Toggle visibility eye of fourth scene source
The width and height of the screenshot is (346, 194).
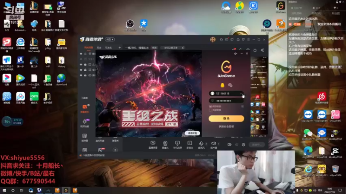coord(81,70)
